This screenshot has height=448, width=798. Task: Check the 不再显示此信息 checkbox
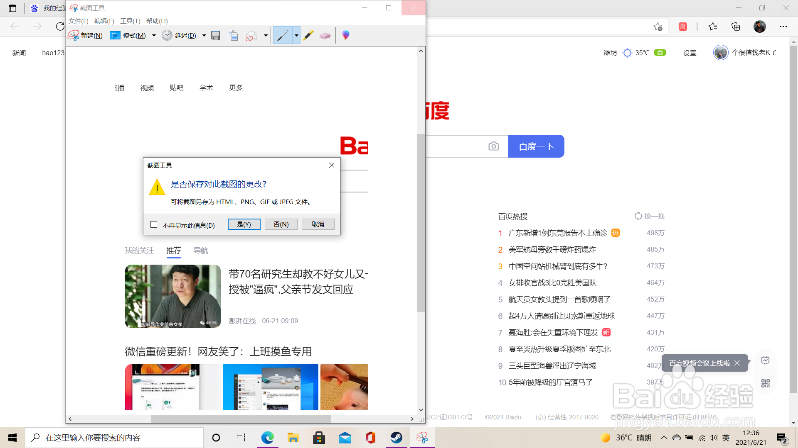(154, 224)
